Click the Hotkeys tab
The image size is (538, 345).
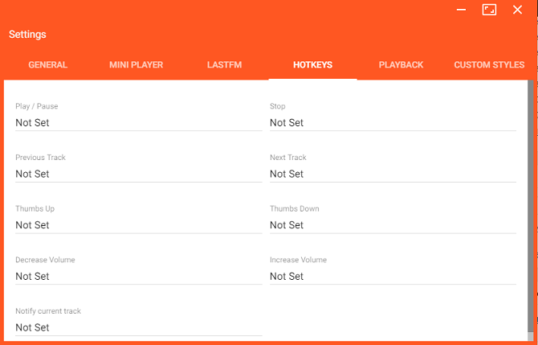click(x=312, y=65)
